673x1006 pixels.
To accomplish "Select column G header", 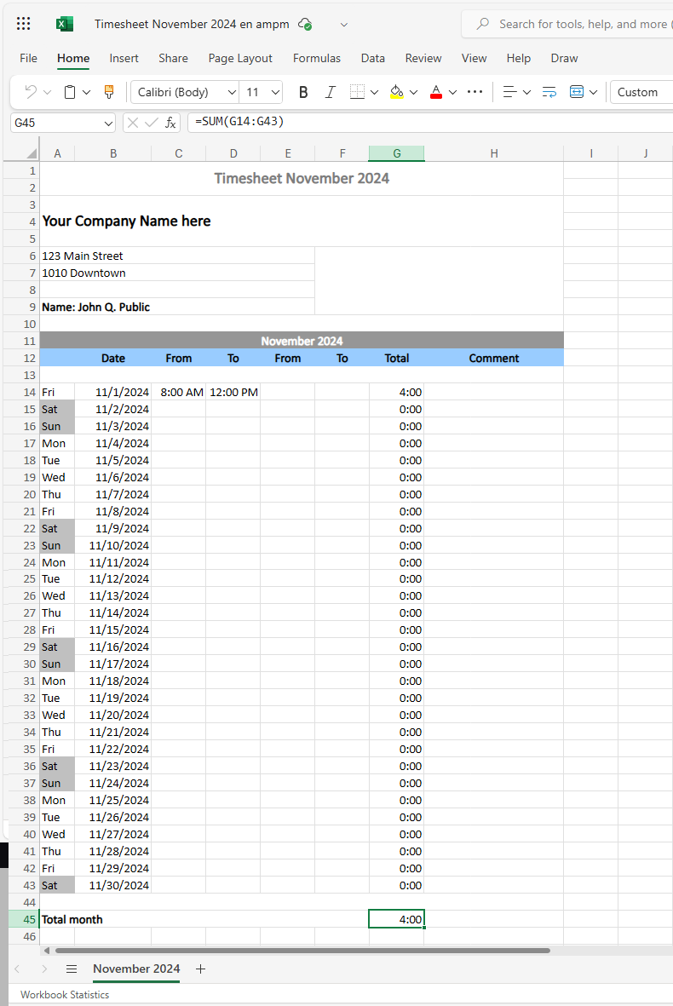I will [x=396, y=153].
